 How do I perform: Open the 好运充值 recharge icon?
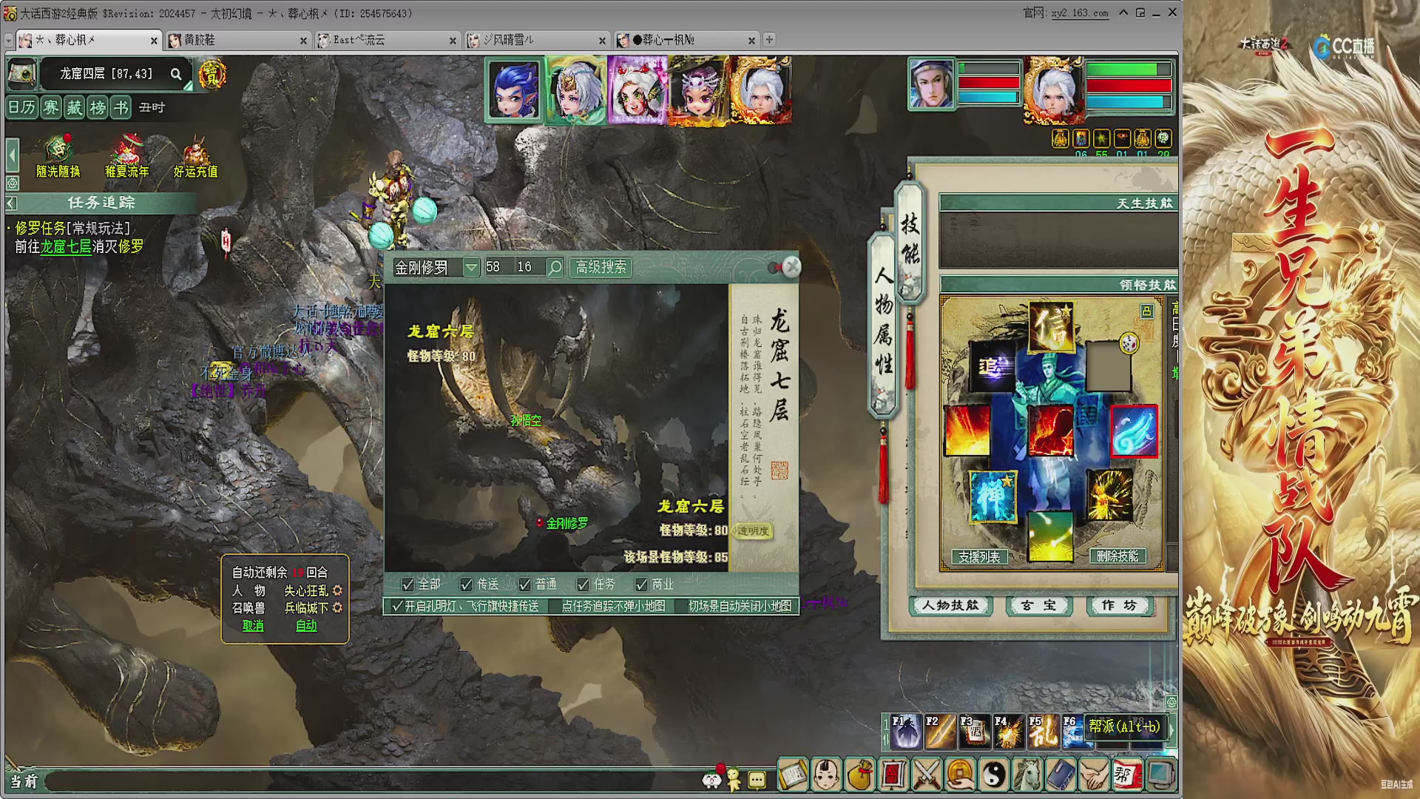click(195, 156)
